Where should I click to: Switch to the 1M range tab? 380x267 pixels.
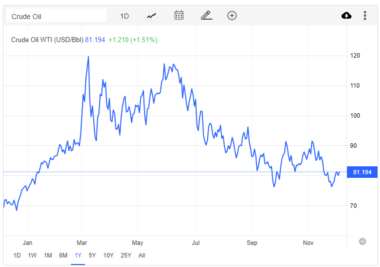click(x=47, y=255)
